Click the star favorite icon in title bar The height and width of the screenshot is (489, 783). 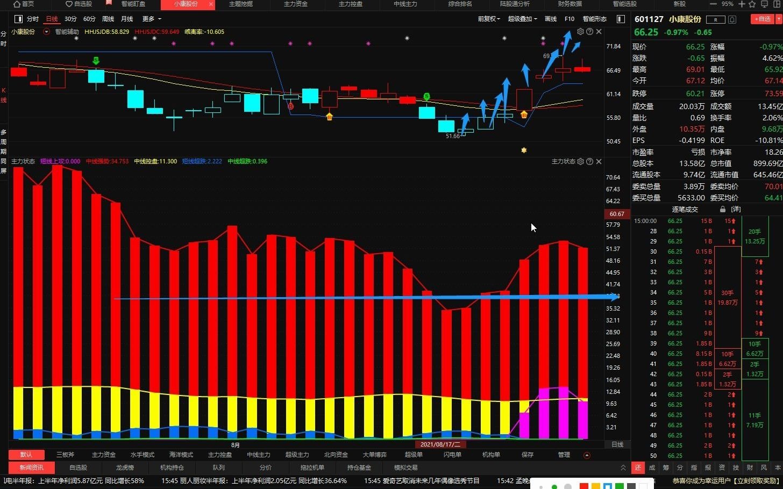point(752,4)
